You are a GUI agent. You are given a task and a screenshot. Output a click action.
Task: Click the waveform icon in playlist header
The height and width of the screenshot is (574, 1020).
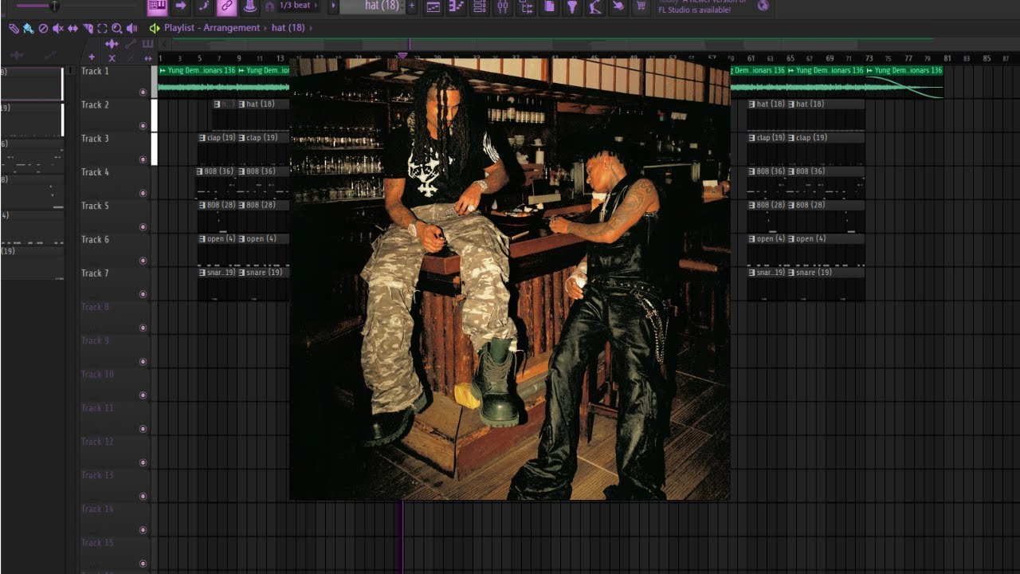tap(112, 44)
